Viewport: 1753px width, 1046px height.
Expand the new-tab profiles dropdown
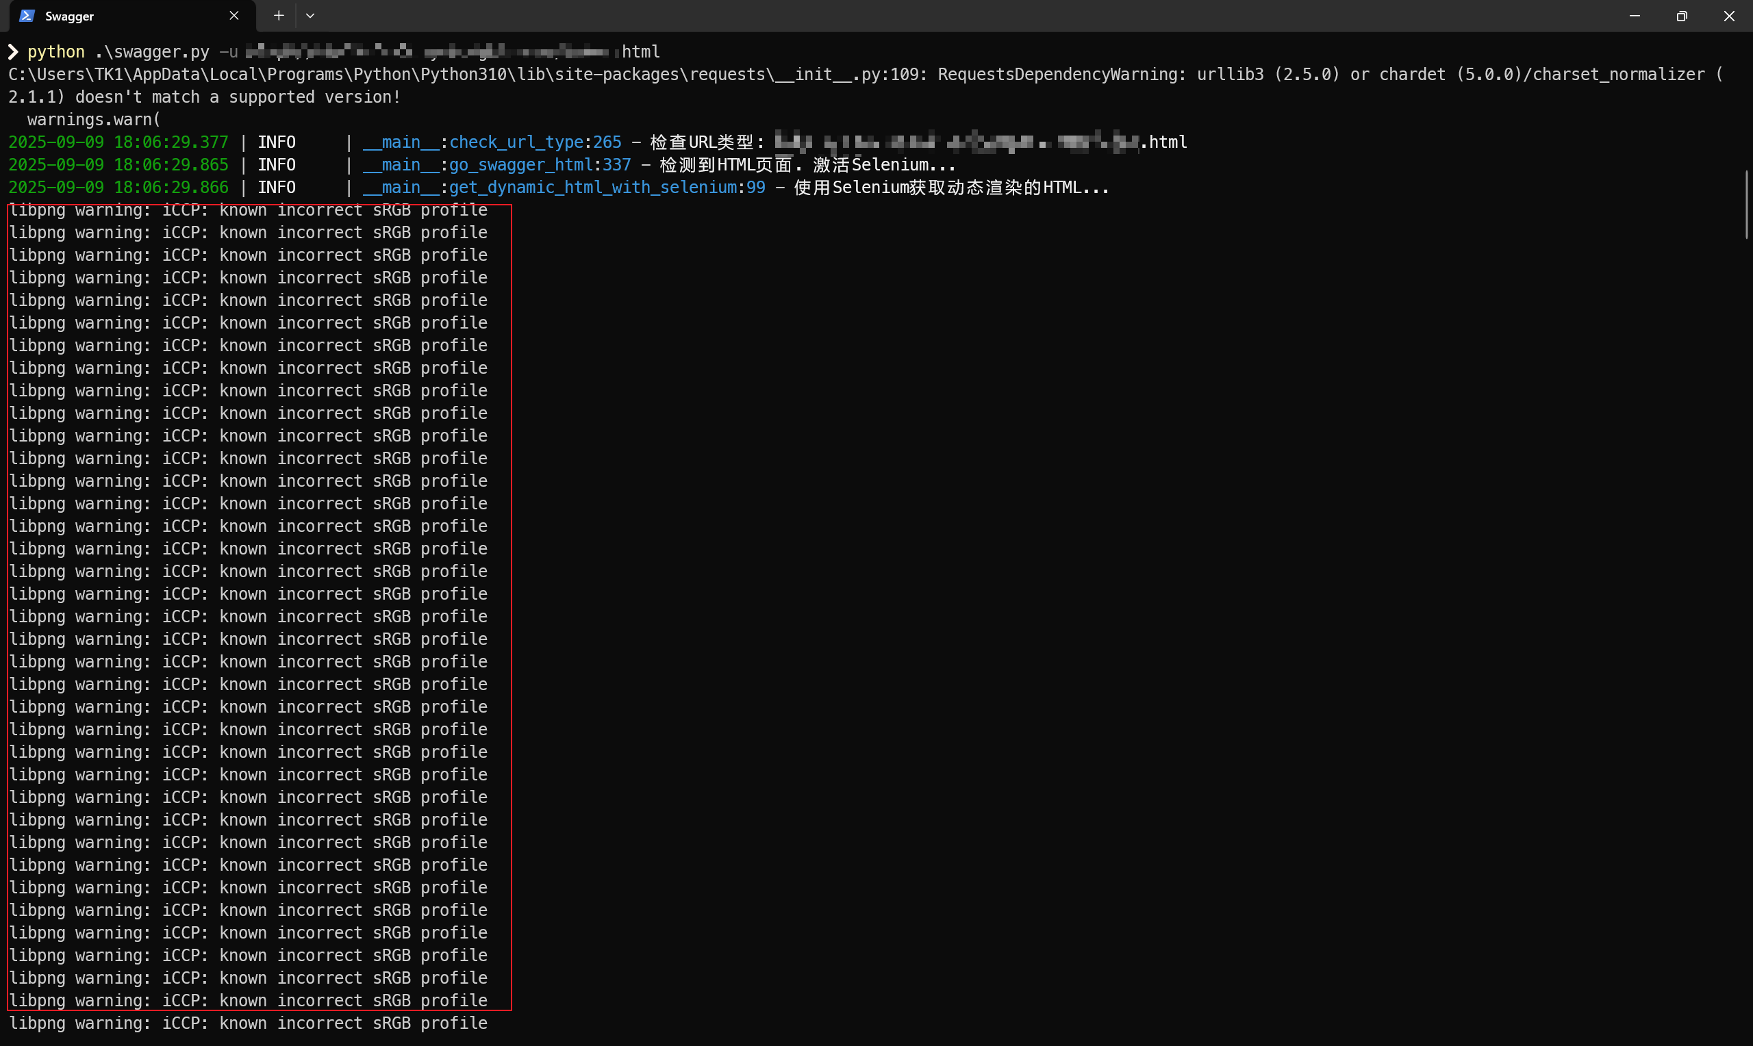[310, 16]
